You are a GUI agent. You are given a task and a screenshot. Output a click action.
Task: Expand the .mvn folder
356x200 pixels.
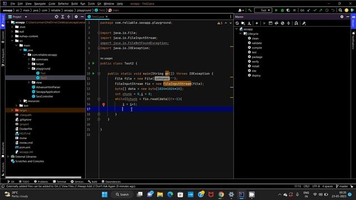point(12,27)
